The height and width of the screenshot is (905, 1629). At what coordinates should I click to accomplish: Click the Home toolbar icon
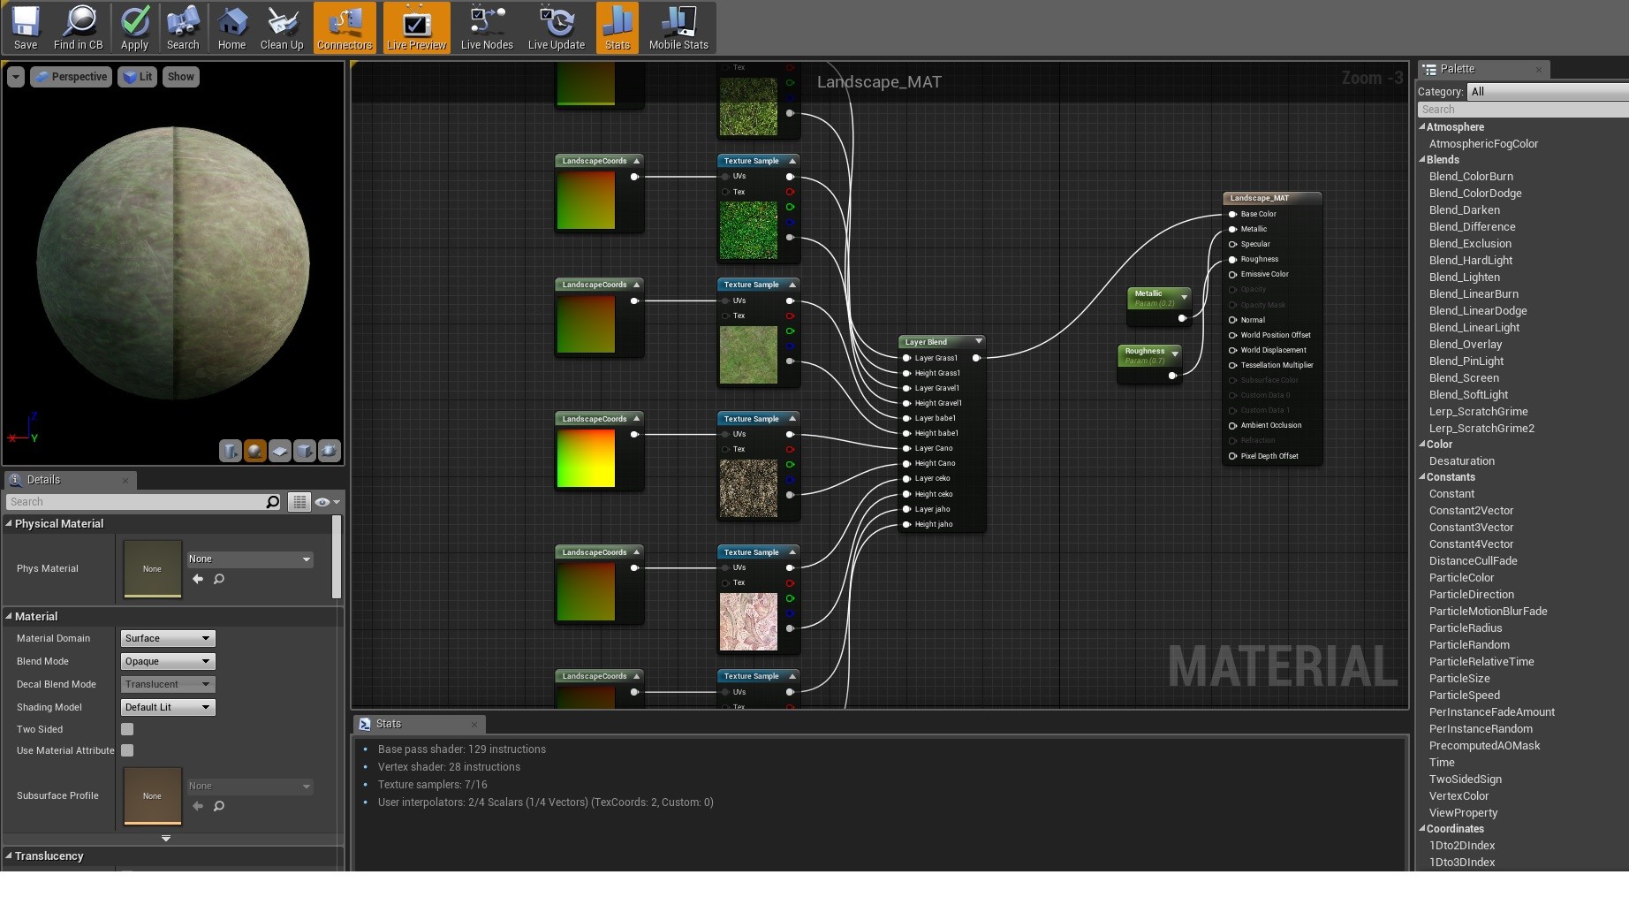tap(231, 27)
